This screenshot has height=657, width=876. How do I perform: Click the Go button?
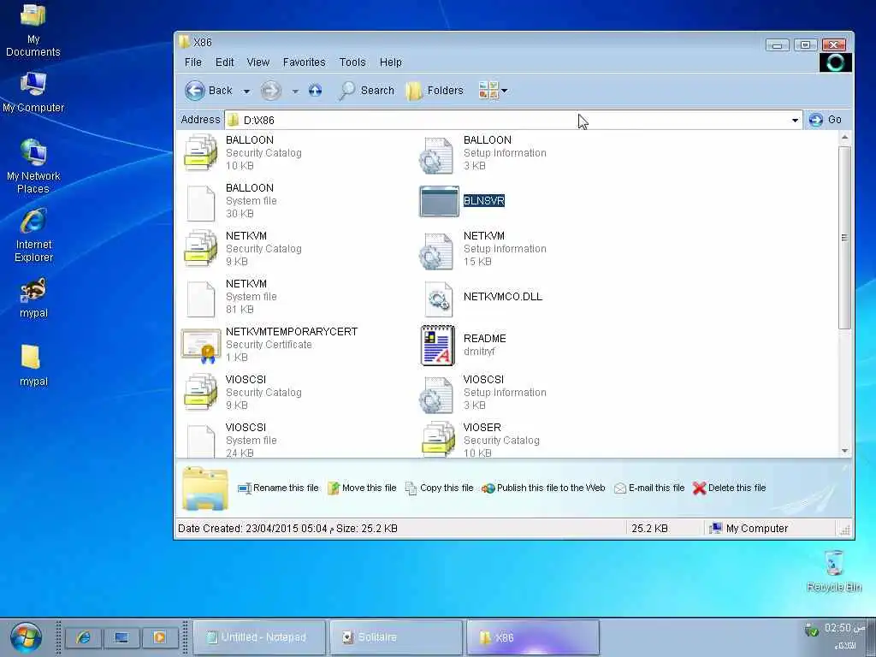(826, 120)
